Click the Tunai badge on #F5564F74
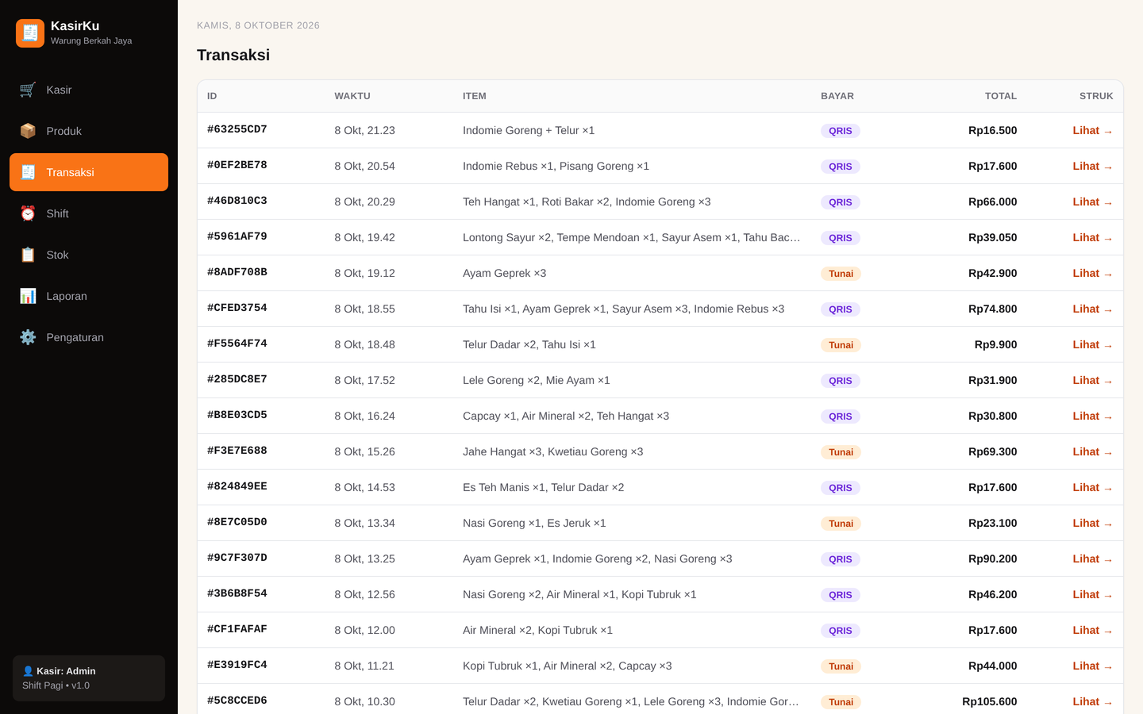The height and width of the screenshot is (714, 1143). [x=841, y=345]
